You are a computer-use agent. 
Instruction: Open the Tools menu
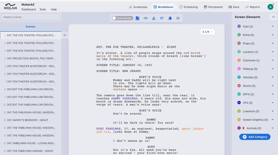coord(42,9)
